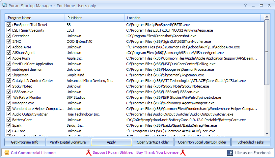Toggle the Greenshot startup checkbox

pyautogui.click(x=9, y=36)
